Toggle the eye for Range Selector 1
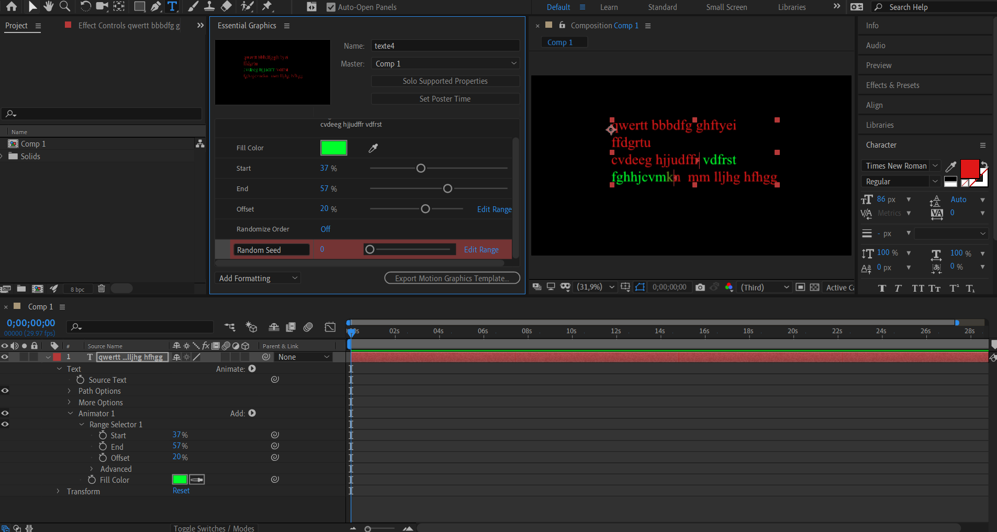Image resolution: width=997 pixels, height=532 pixels. coord(5,424)
